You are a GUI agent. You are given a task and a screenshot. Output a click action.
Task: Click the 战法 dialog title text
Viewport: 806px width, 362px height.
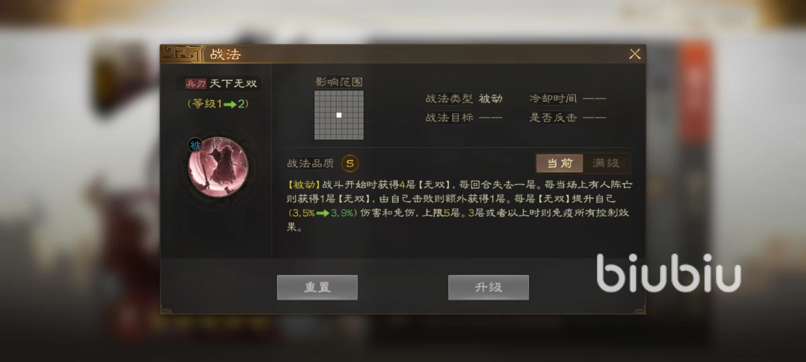(x=225, y=54)
